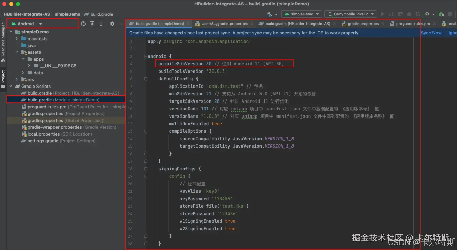Image resolution: width=457 pixels, height=250 pixels.
Task: Click the multiDexEnabled true line
Action: point(195,124)
